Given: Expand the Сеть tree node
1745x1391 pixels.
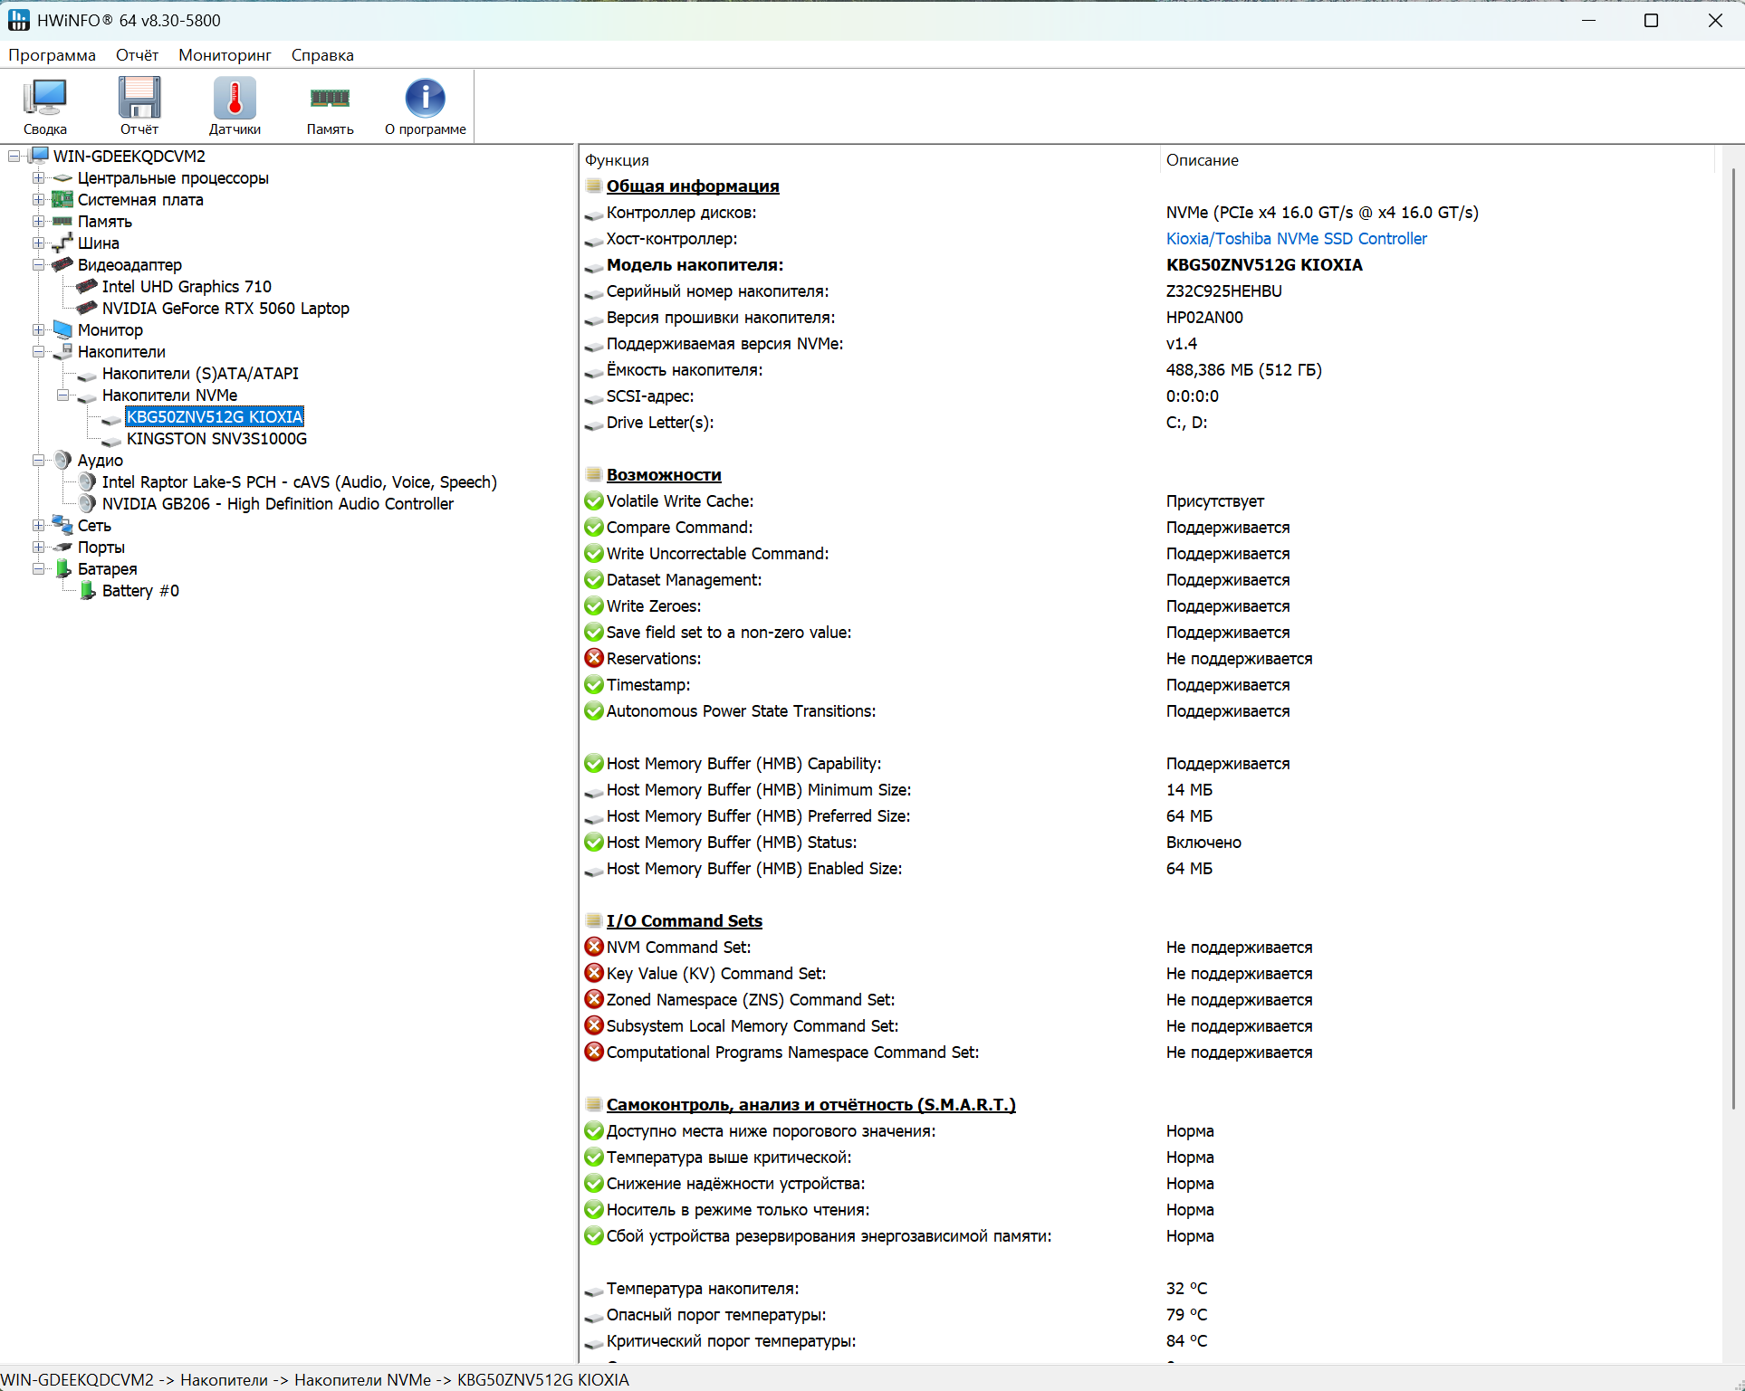Looking at the screenshot, I should click(39, 526).
